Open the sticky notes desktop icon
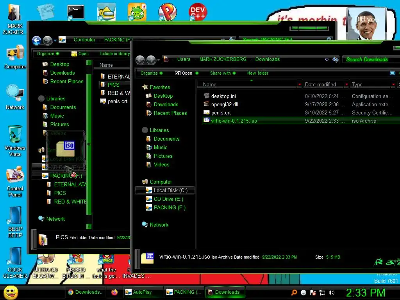Viewport: 400px width, 300px height. [45, 12]
